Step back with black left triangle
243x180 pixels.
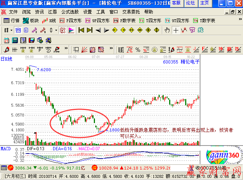pos(98,30)
